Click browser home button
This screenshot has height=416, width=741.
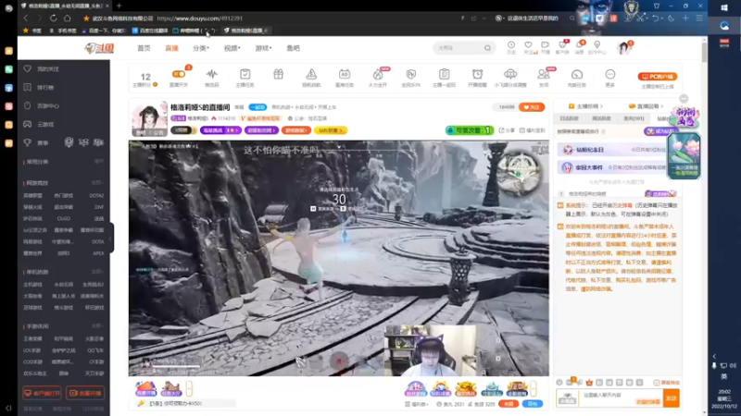(67, 18)
